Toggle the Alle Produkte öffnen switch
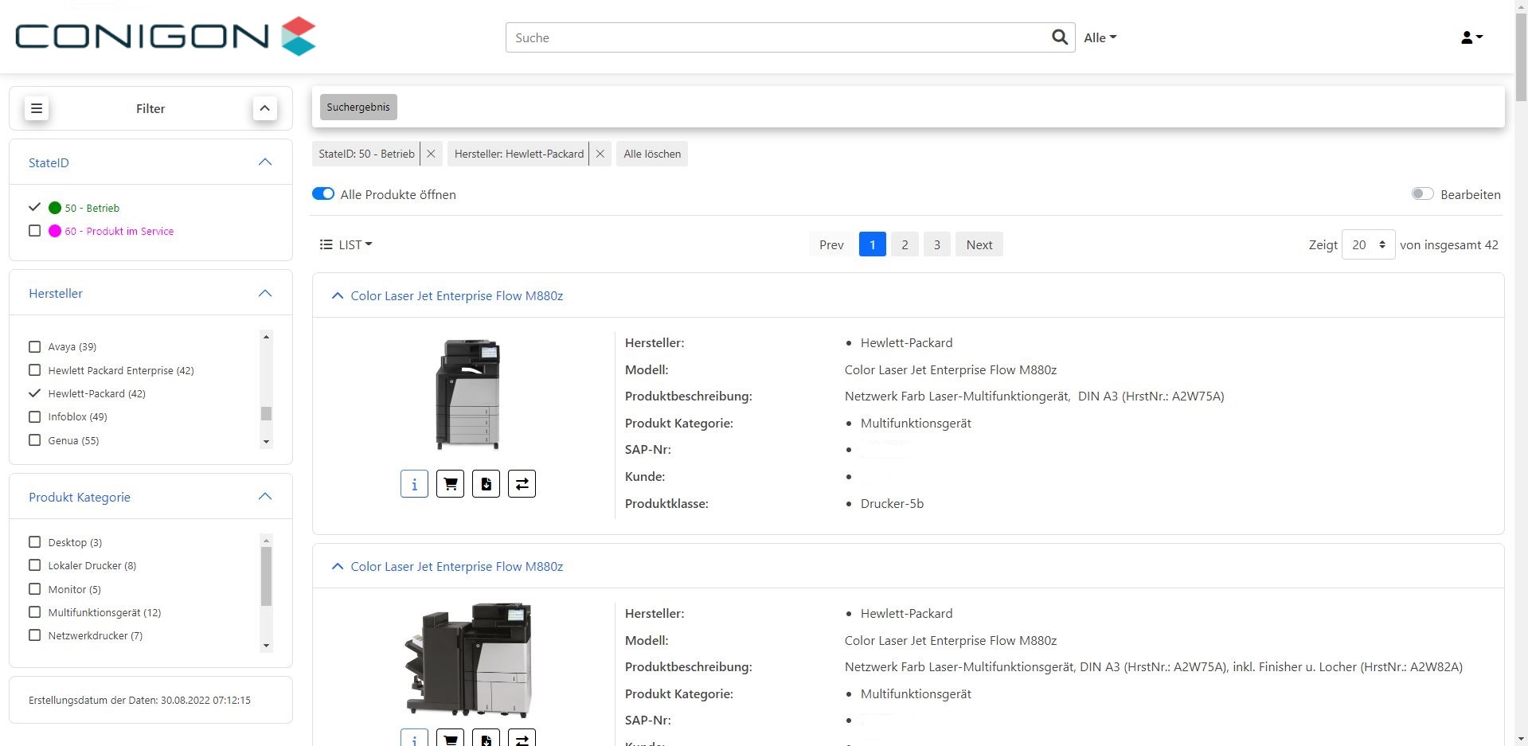Viewport: 1528px width, 746px height. pos(323,193)
